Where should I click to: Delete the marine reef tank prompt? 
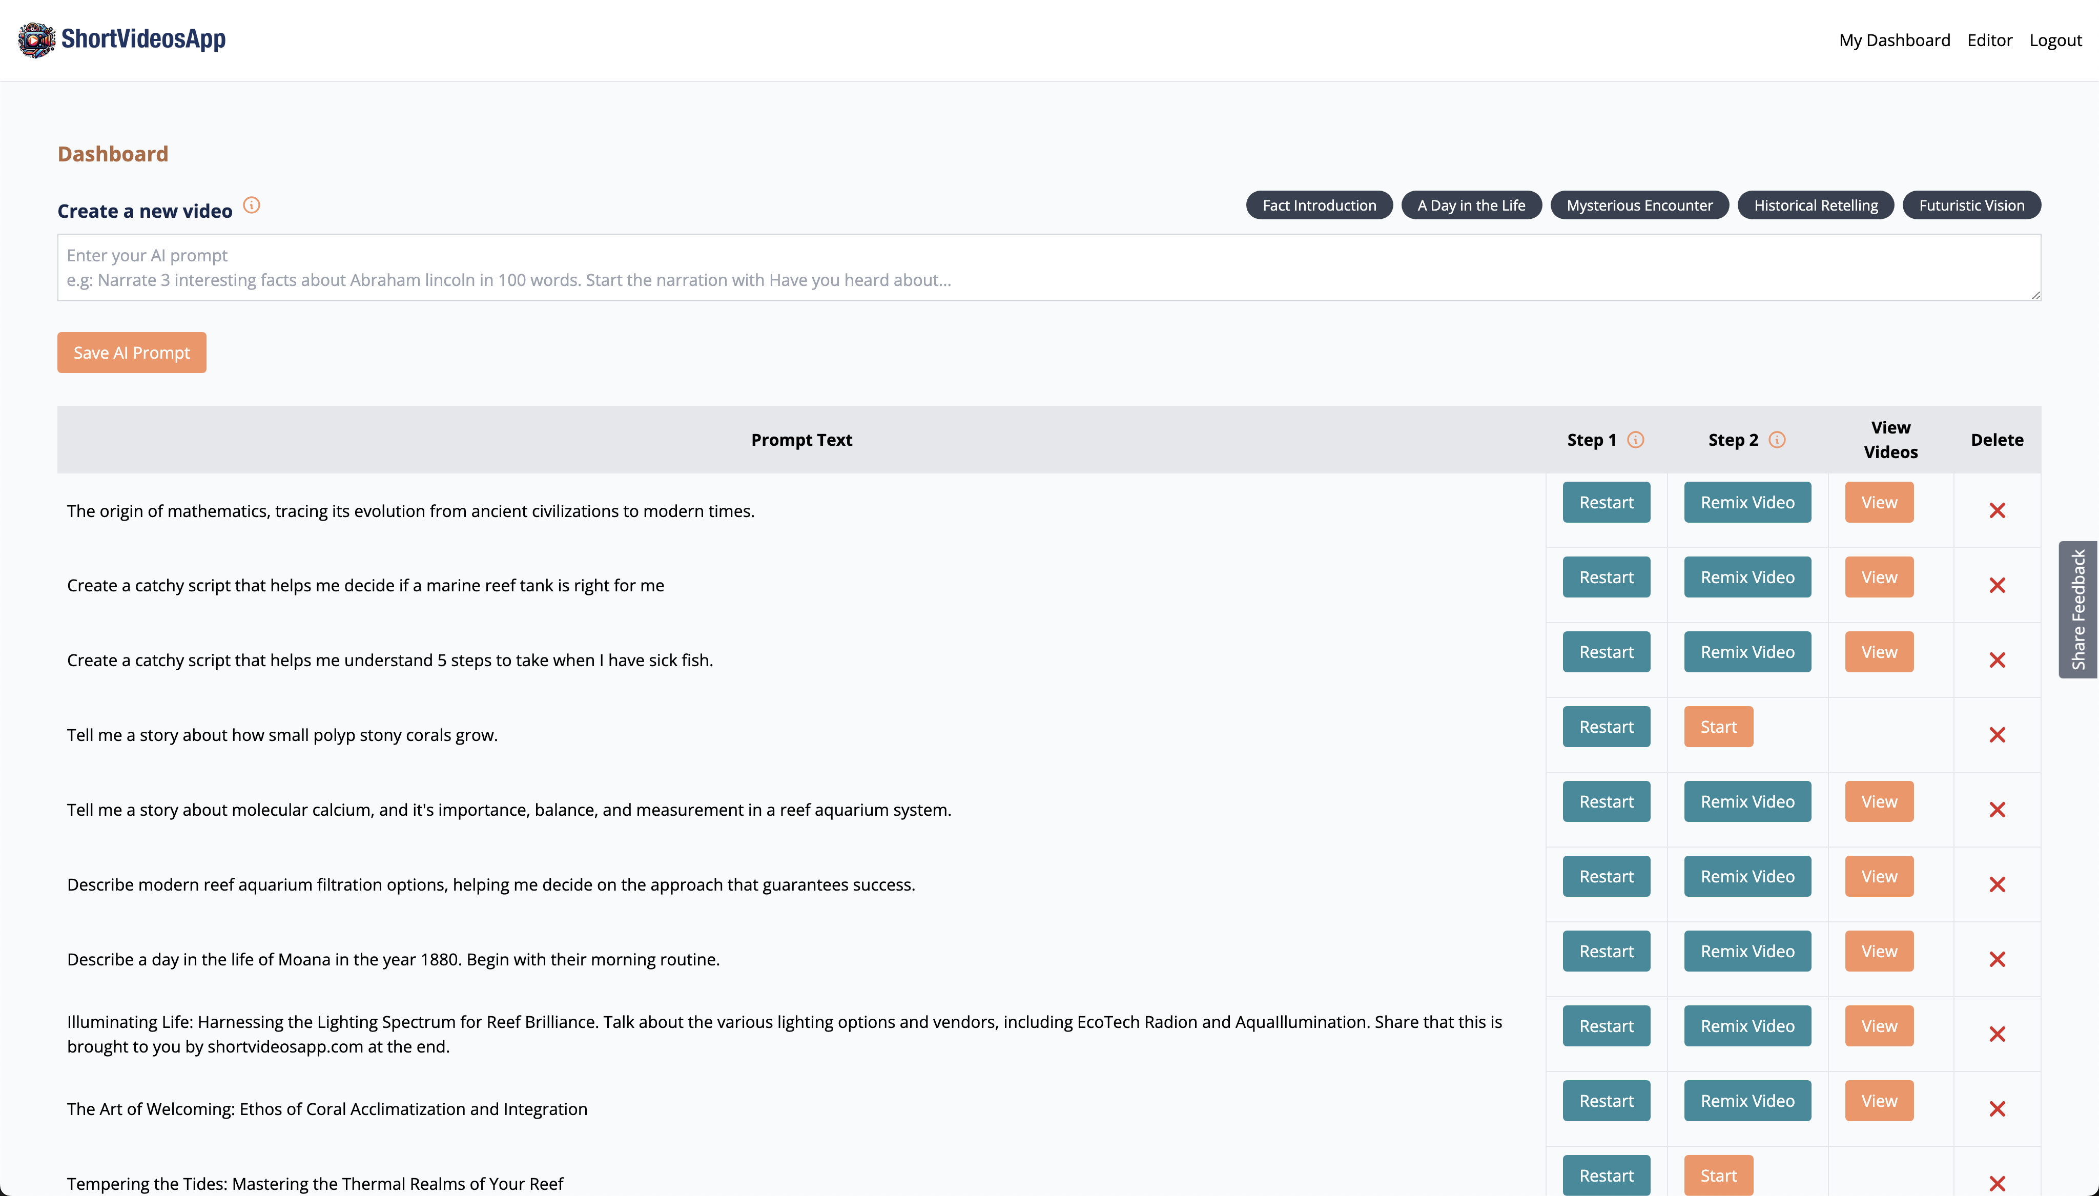[x=1997, y=586]
